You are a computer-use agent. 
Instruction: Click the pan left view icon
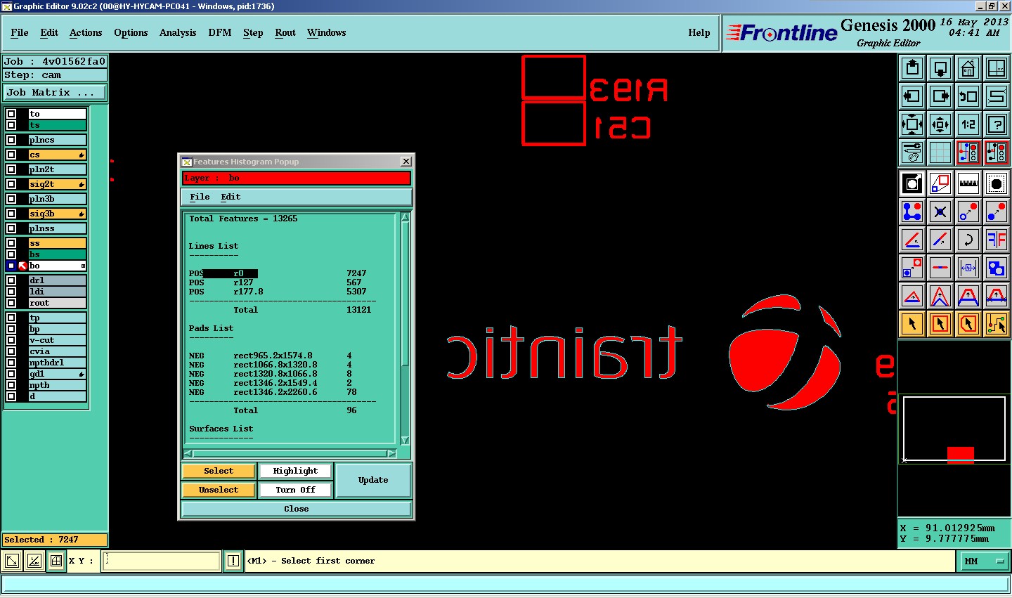912,96
